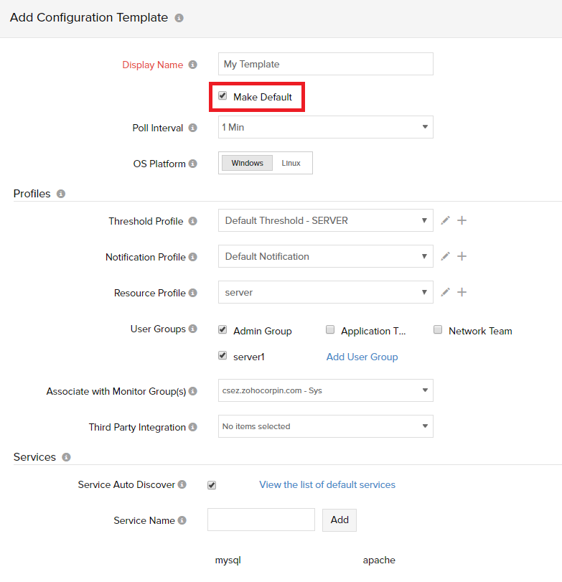Uncheck the Make Default checkbox

coord(223,95)
